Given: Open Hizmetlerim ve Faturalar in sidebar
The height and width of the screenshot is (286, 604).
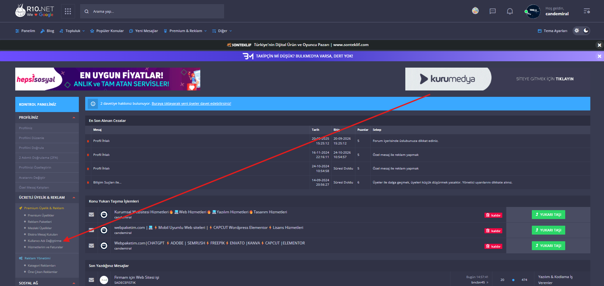Looking at the screenshot, I should 45,247.
